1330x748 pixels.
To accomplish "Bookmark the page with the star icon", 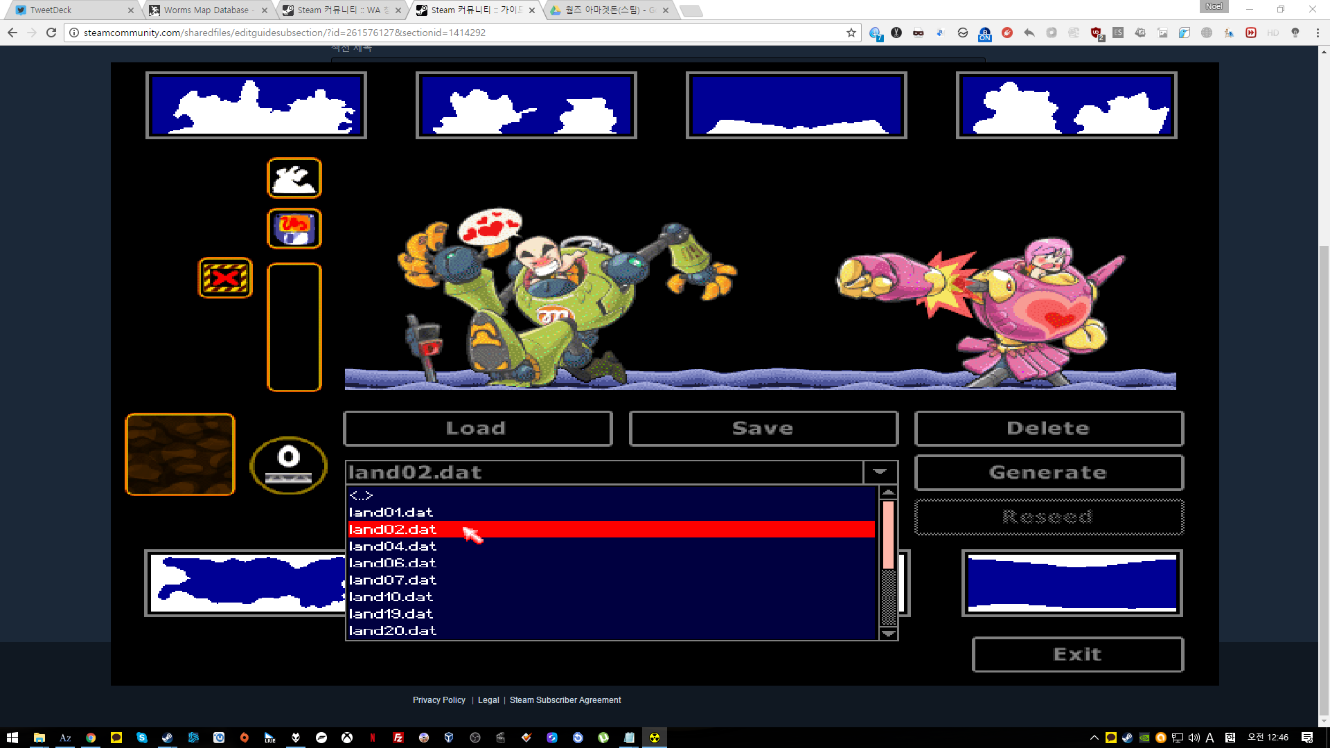I will click(851, 33).
